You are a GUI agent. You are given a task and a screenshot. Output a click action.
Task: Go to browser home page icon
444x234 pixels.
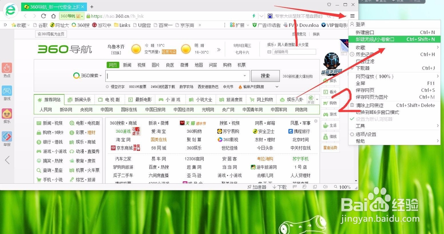pos(53,16)
